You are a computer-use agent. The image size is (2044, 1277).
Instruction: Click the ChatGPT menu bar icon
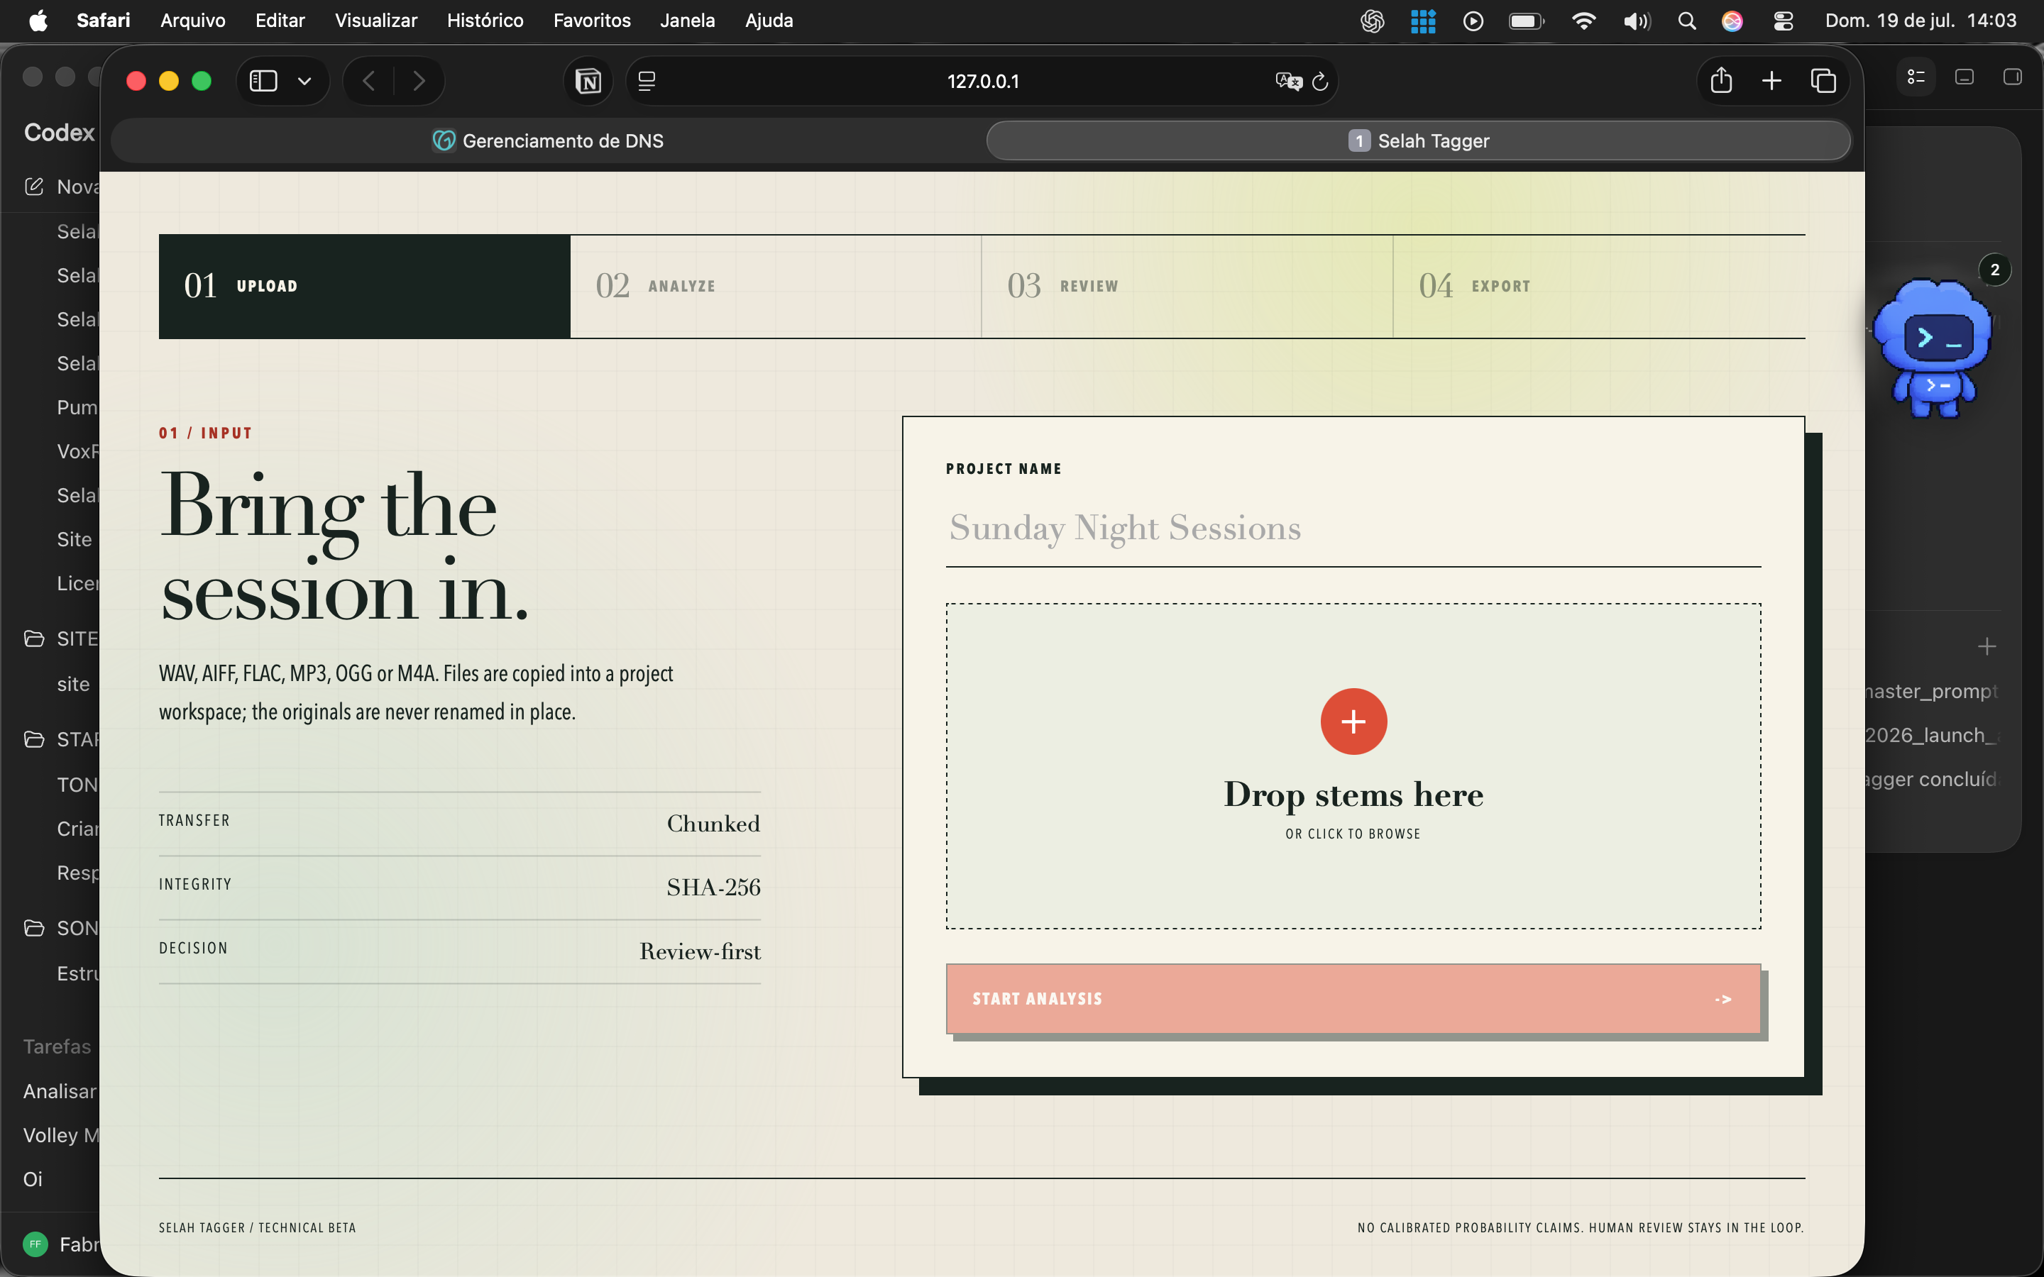(x=1373, y=21)
